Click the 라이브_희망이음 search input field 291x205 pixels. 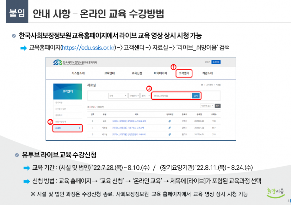171,96
